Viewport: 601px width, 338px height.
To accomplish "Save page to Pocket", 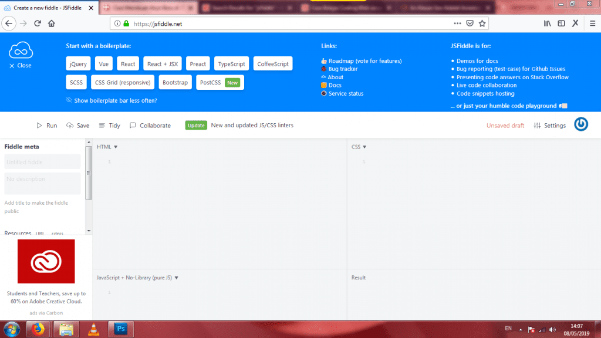I will point(470,23).
